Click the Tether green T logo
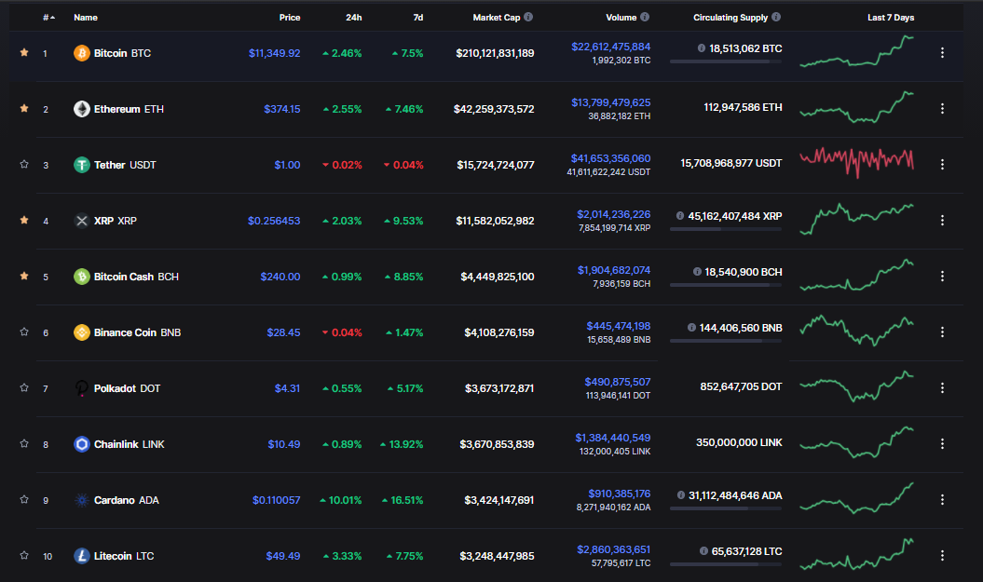This screenshot has width=983, height=582. click(81, 165)
